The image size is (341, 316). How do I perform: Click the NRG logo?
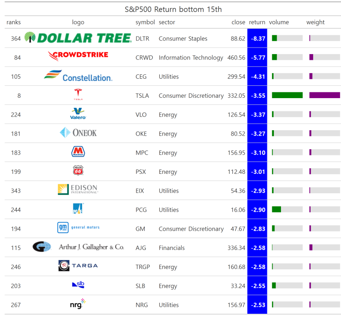point(78,304)
